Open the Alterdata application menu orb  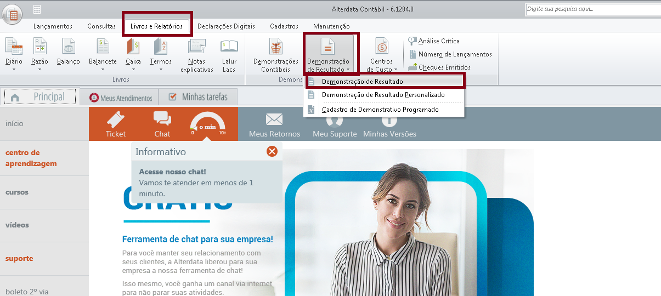[x=12, y=14]
